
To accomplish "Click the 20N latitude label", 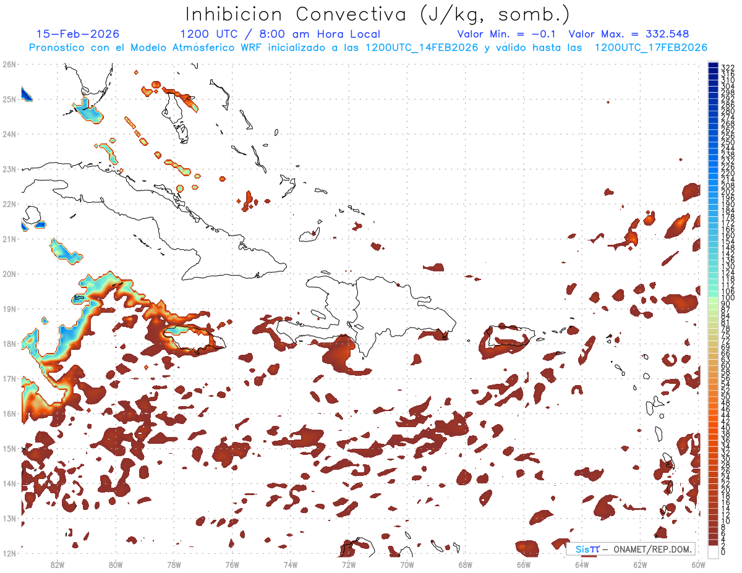I will pos(9,274).
